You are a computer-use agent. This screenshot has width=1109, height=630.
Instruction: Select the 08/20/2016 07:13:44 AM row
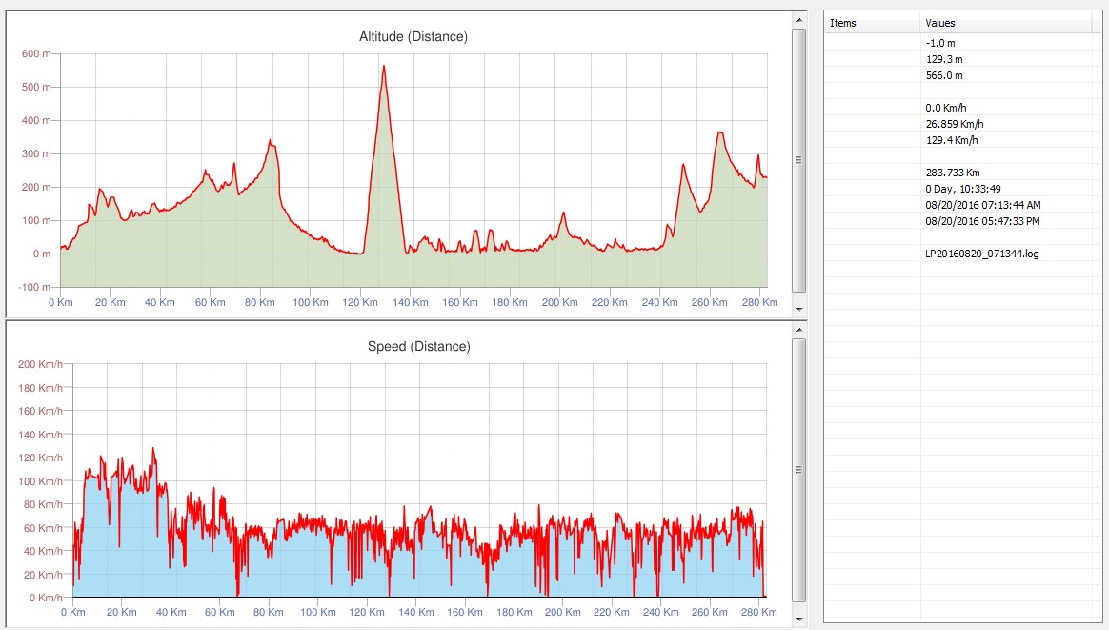tap(982, 205)
